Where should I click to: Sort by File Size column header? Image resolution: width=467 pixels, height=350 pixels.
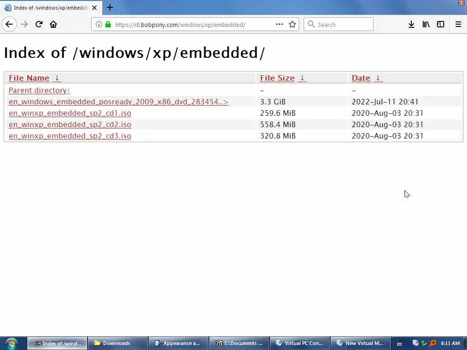tap(277, 78)
